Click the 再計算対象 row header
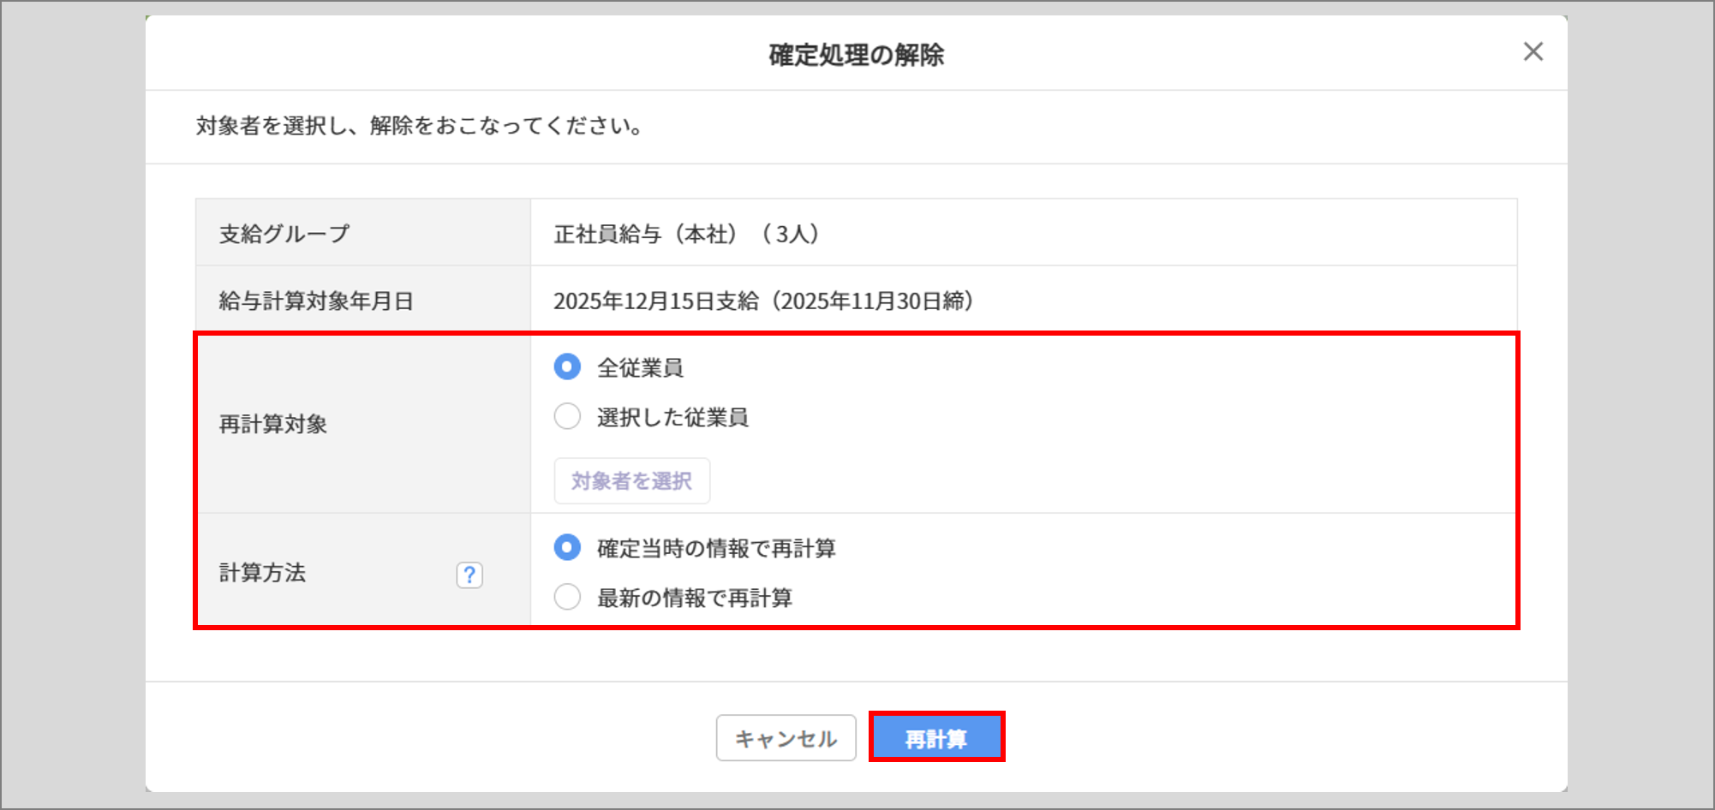The width and height of the screenshot is (1715, 810). [x=273, y=424]
